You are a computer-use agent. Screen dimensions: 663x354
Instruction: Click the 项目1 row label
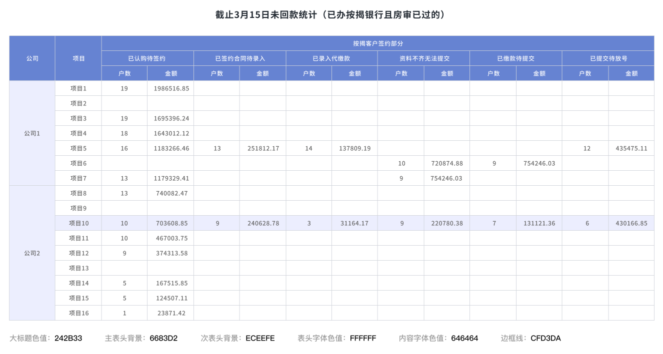coord(78,88)
